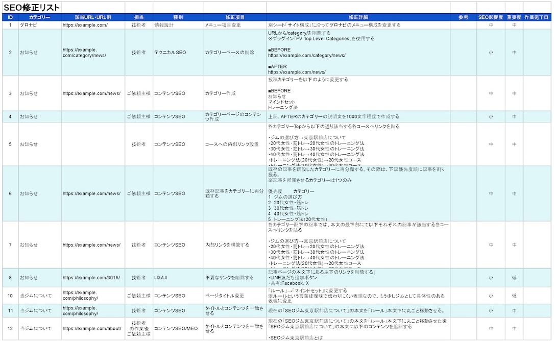Select the detail cell starting URLから/category/を削除する
Screen dimensions: 554x341
[358, 52]
